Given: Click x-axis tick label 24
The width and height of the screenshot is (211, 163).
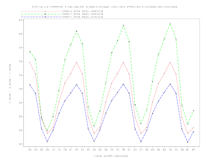Looking at the screenshot, I should [x=76, y=150].
